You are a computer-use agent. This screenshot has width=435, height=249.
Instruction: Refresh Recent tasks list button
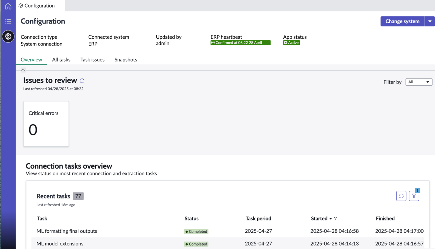pos(401,196)
